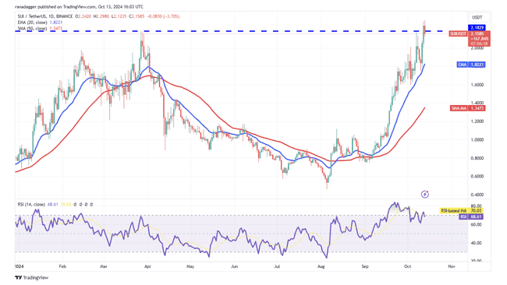This screenshot has width=507, height=285.
Task: Click the SMA value 1.3473 in legend
Action: point(56,28)
